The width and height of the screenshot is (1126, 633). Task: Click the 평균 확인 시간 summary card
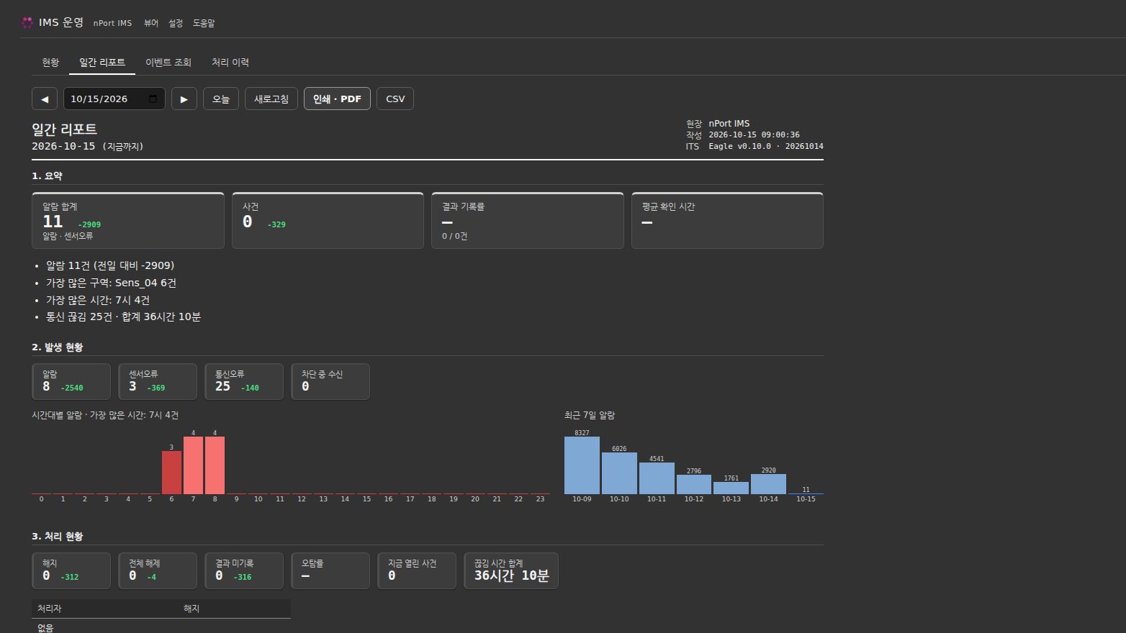727,220
